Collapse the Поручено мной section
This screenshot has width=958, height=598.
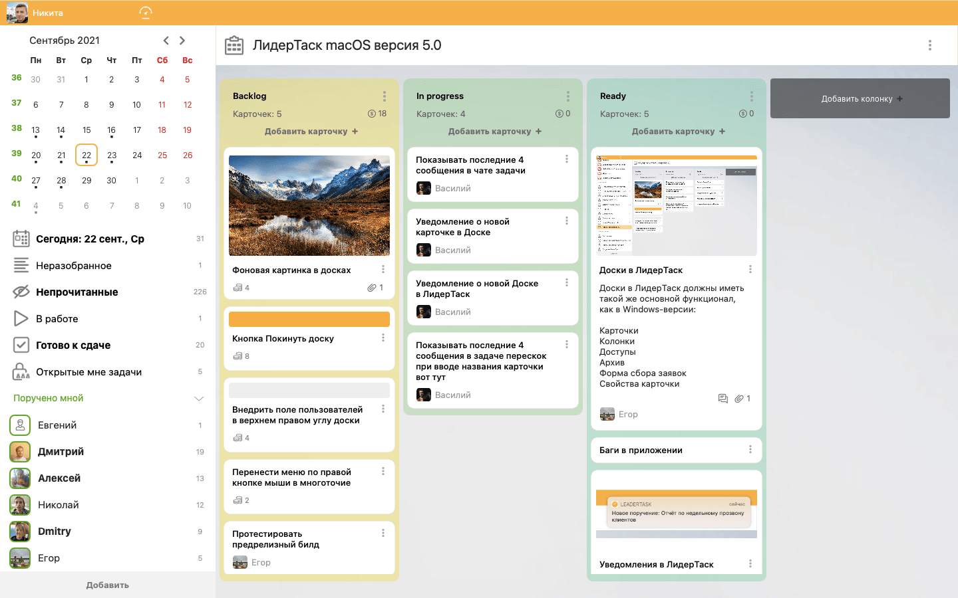coord(198,399)
